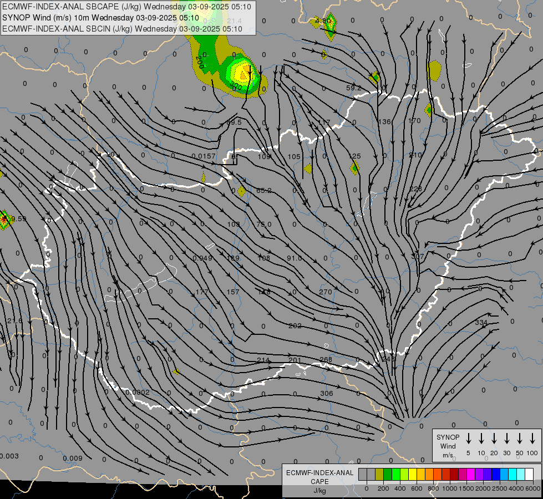The width and height of the screenshot is (543, 499).
Task: Click the SBCIN header line
Action: click(x=122, y=29)
